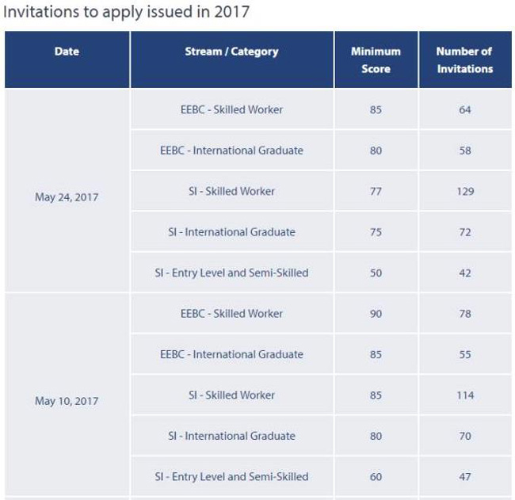Screen dimensions: 515x500
Task: Click the invitations count 78
Action: [x=465, y=314]
